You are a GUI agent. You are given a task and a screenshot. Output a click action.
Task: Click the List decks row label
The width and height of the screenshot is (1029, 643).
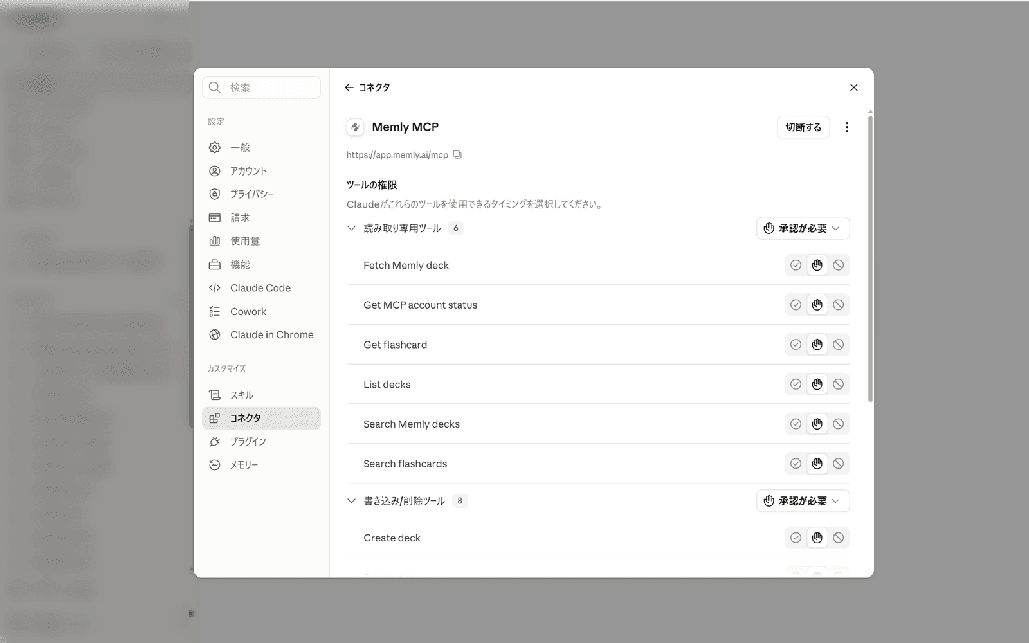387,385
